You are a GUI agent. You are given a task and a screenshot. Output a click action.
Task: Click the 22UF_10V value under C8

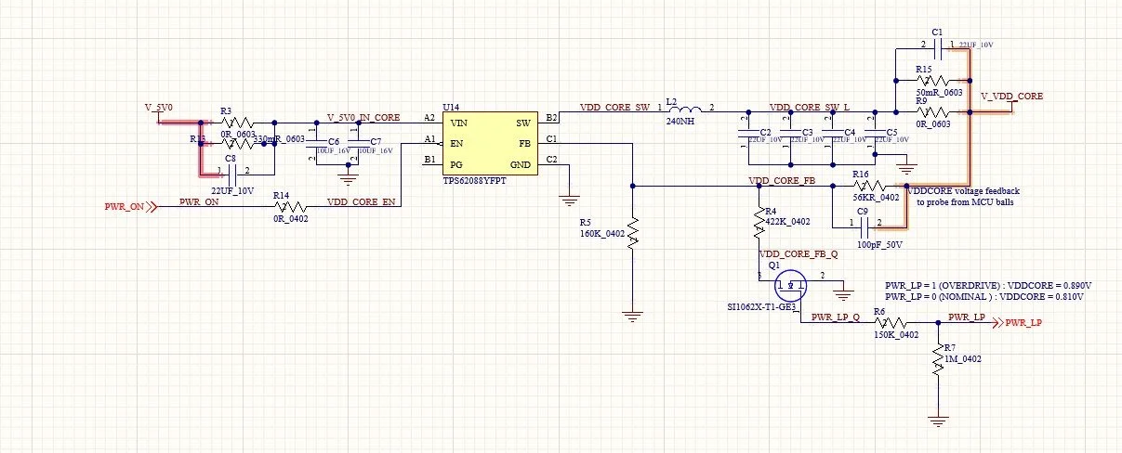[x=232, y=190]
